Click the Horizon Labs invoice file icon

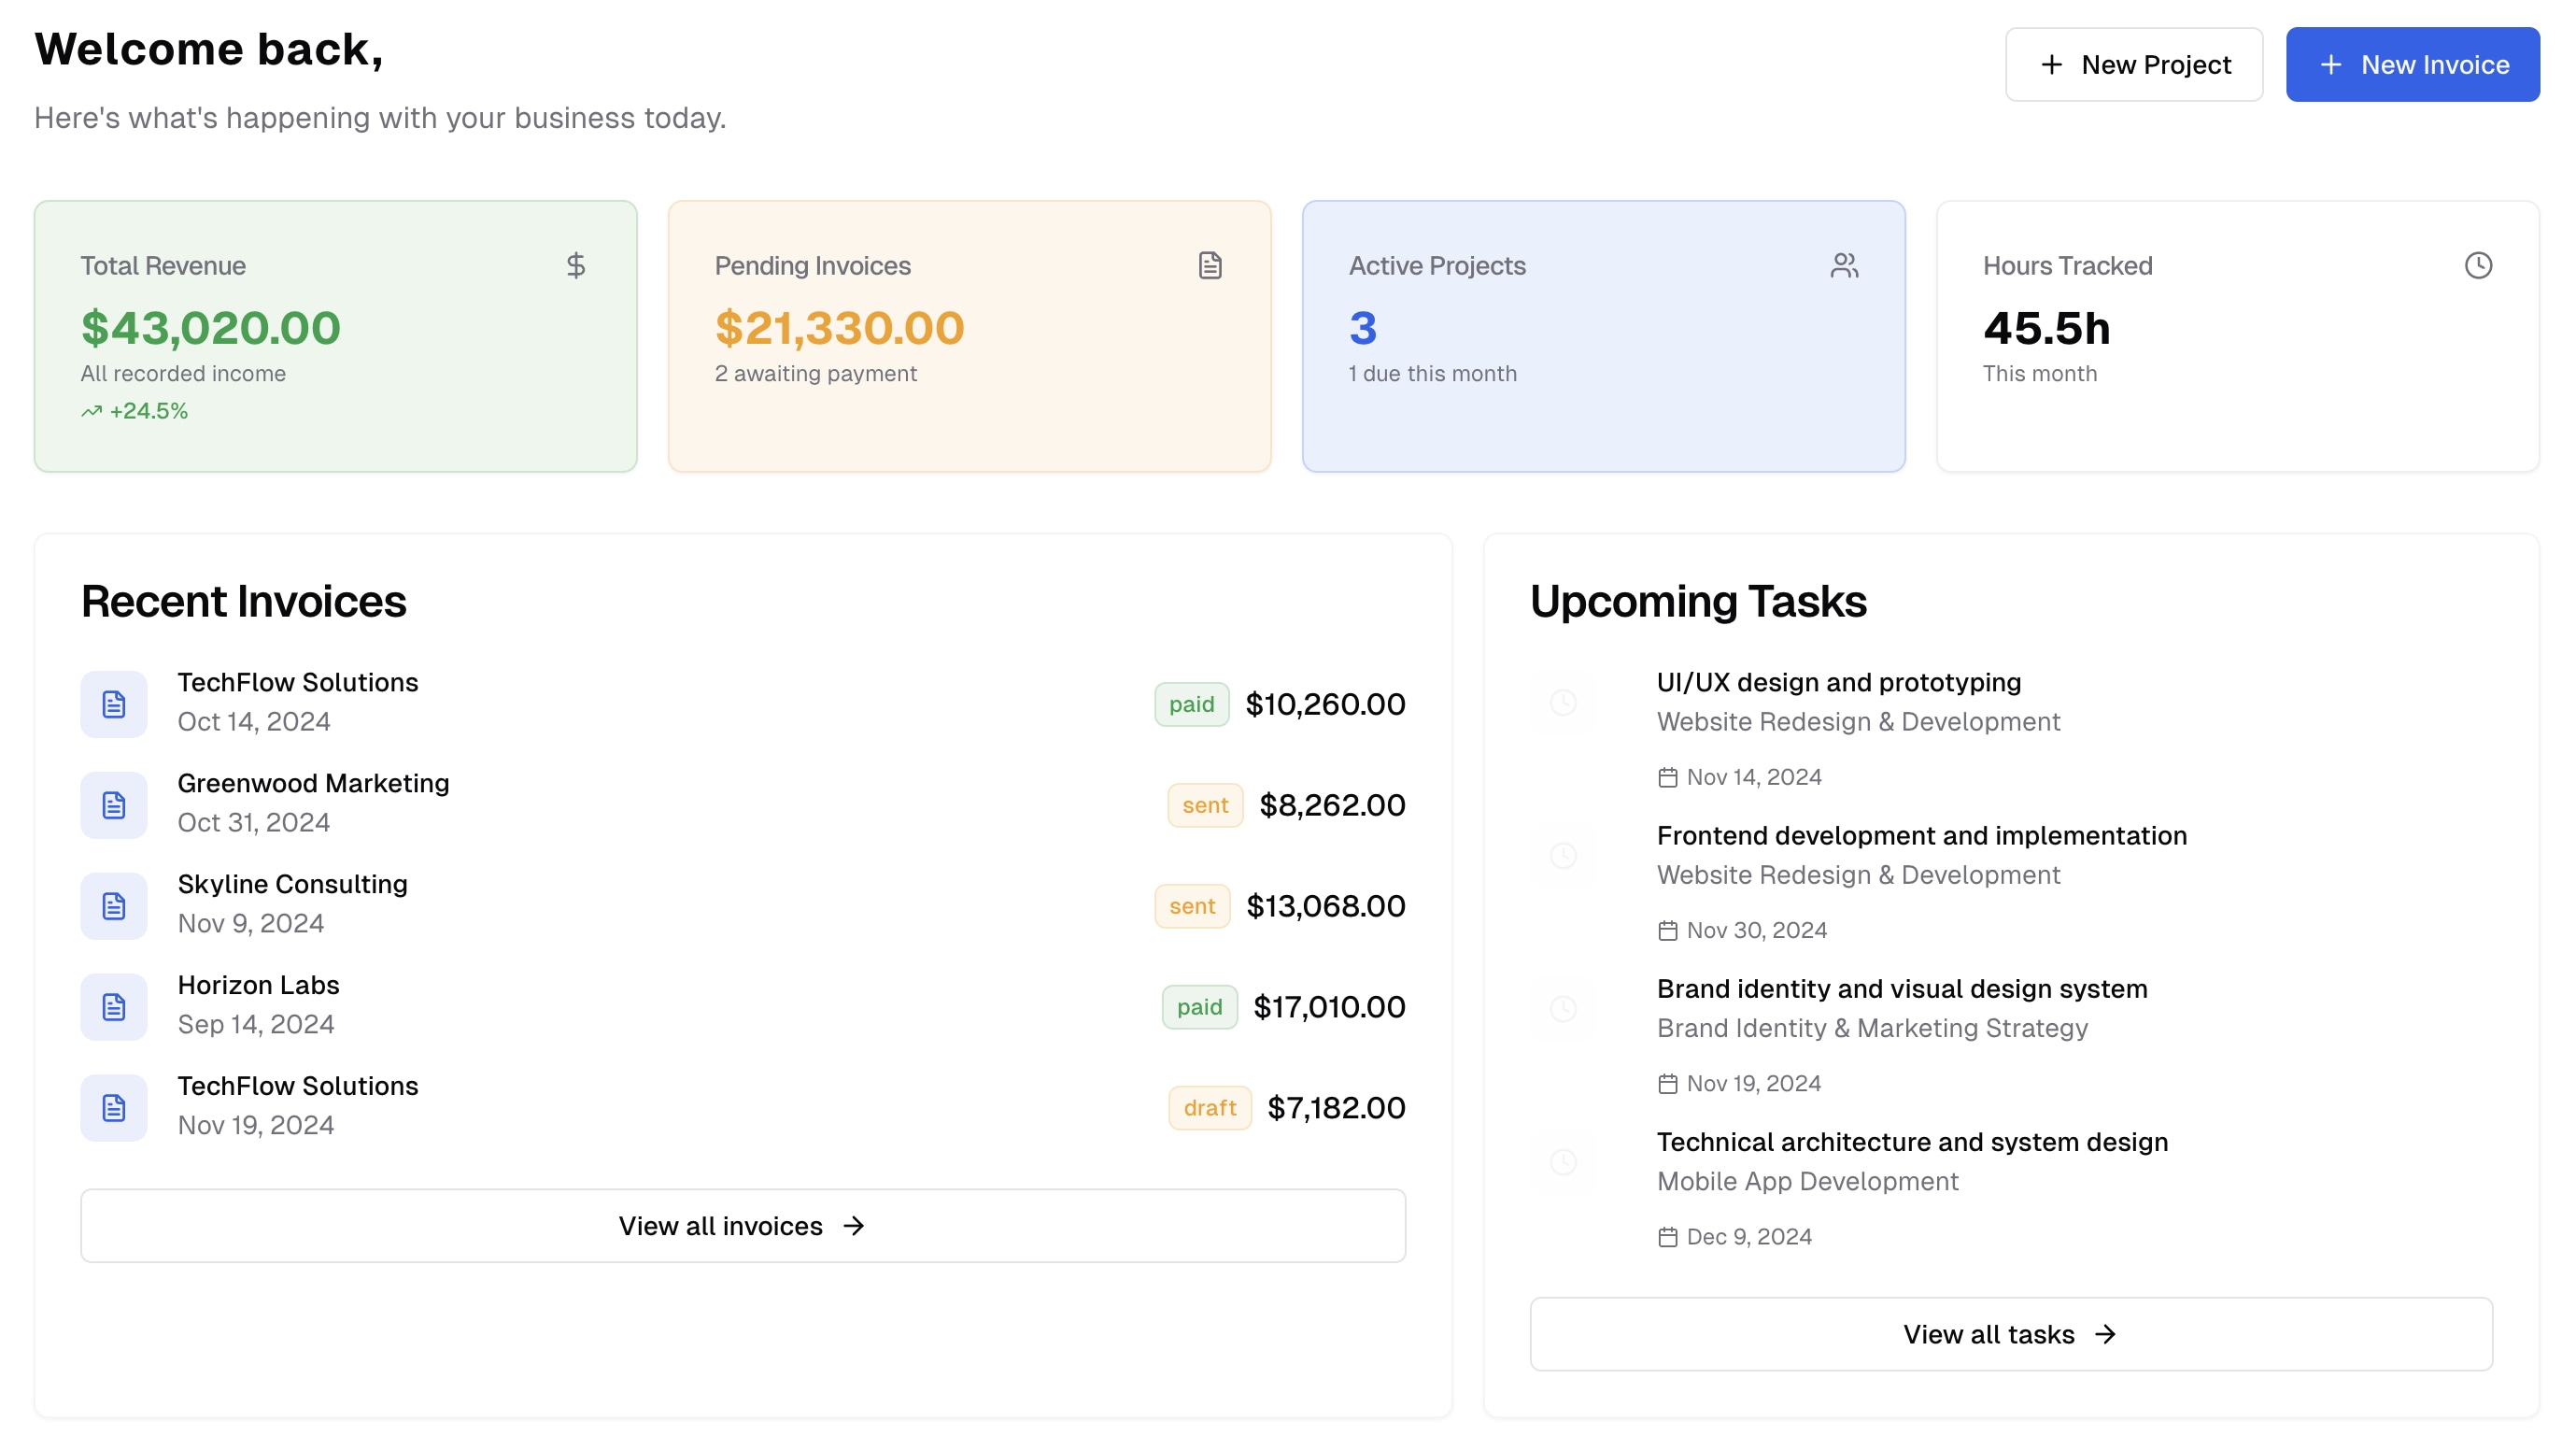[114, 1007]
